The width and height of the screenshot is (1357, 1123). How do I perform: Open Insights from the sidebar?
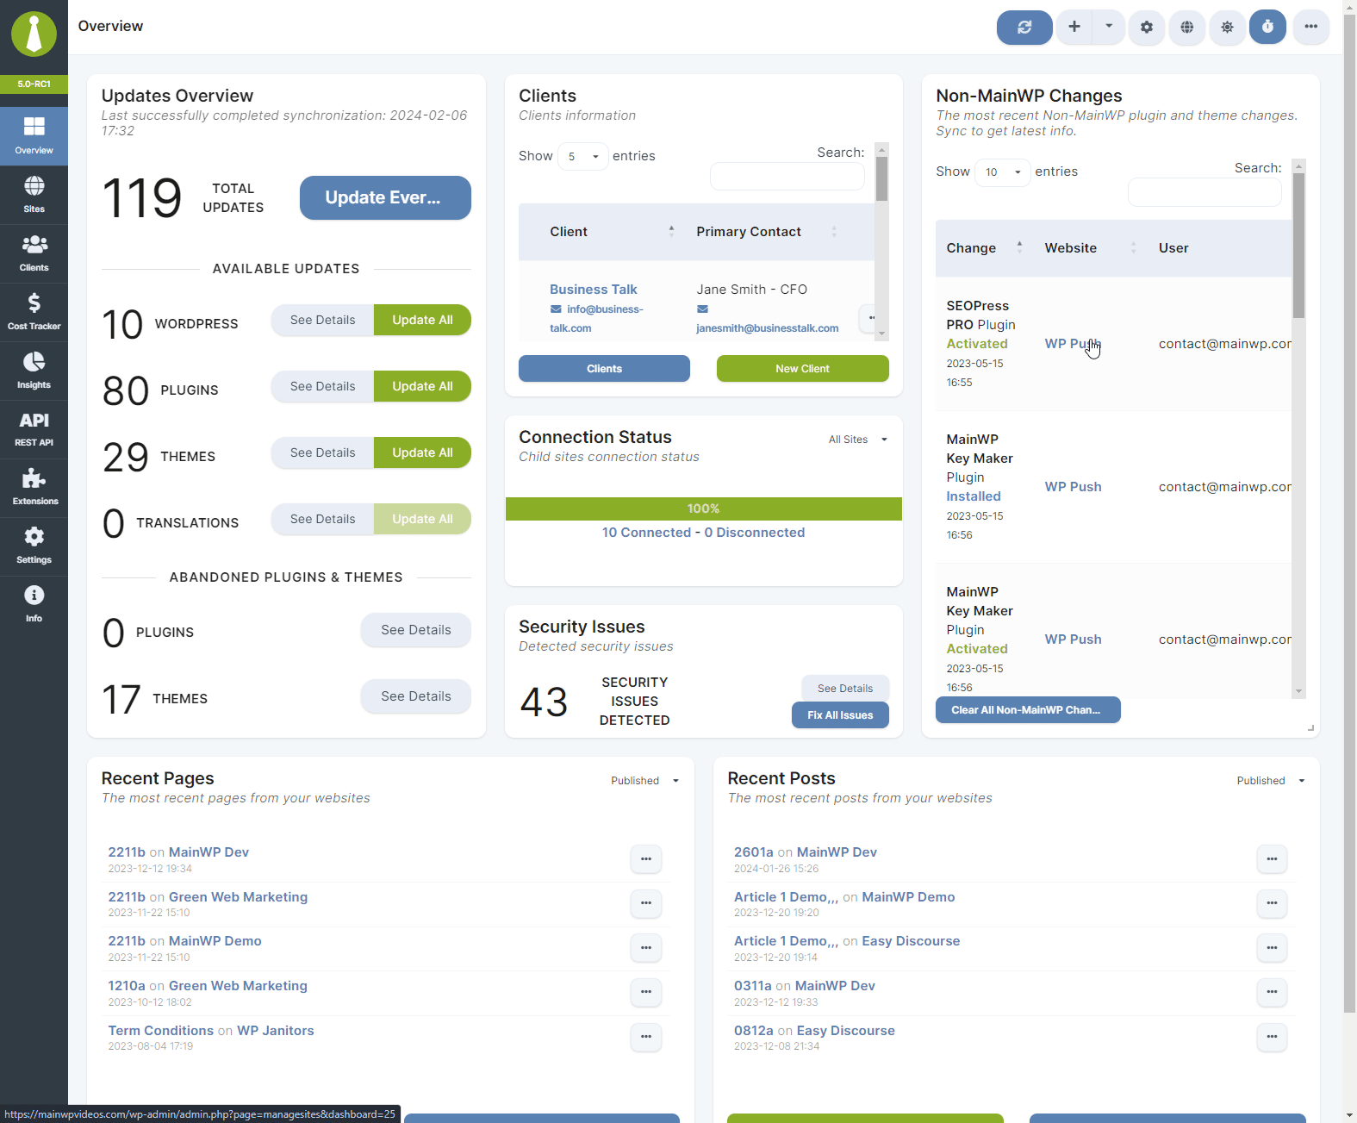tap(34, 371)
